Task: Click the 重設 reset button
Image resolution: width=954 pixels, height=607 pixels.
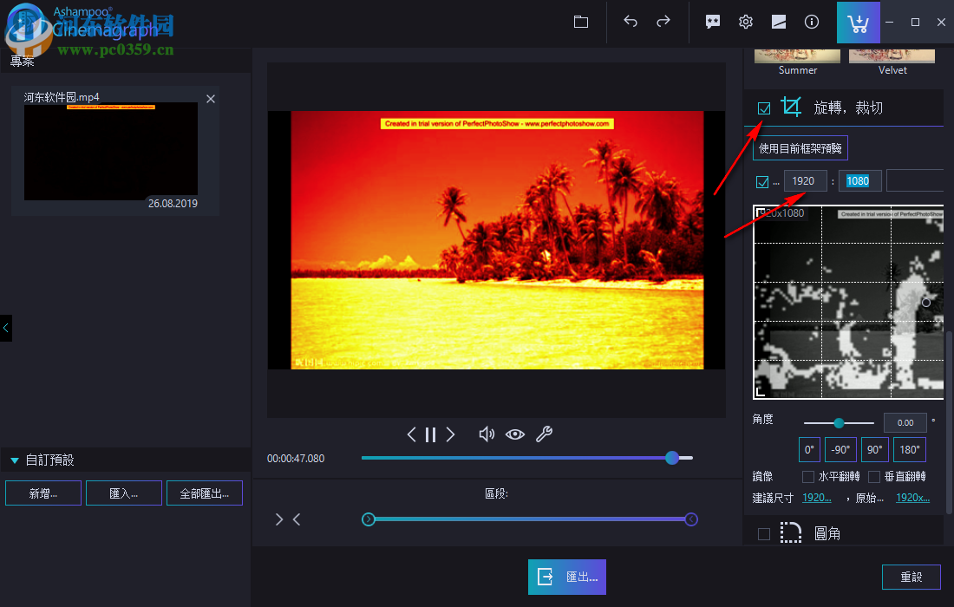Action: click(911, 577)
